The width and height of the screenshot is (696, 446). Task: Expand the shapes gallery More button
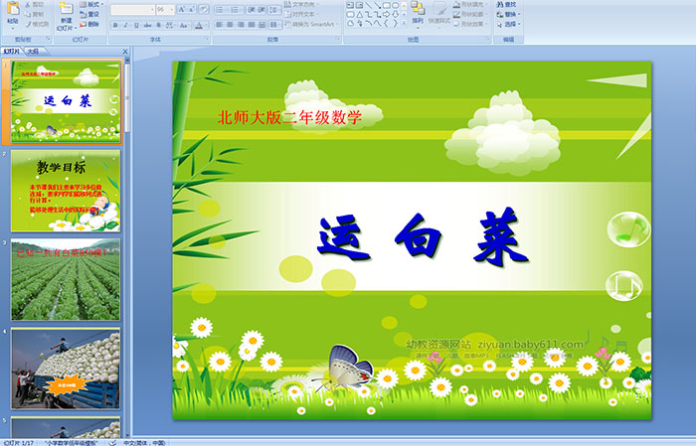click(x=404, y=23)
